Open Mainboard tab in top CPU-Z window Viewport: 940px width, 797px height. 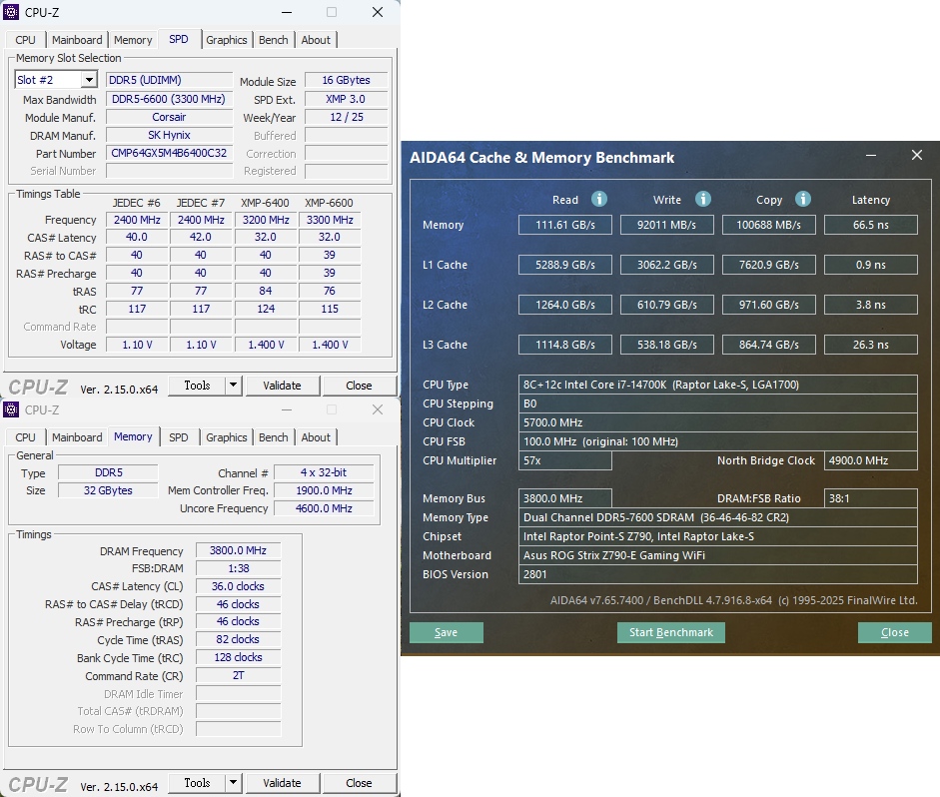point(77,40)
